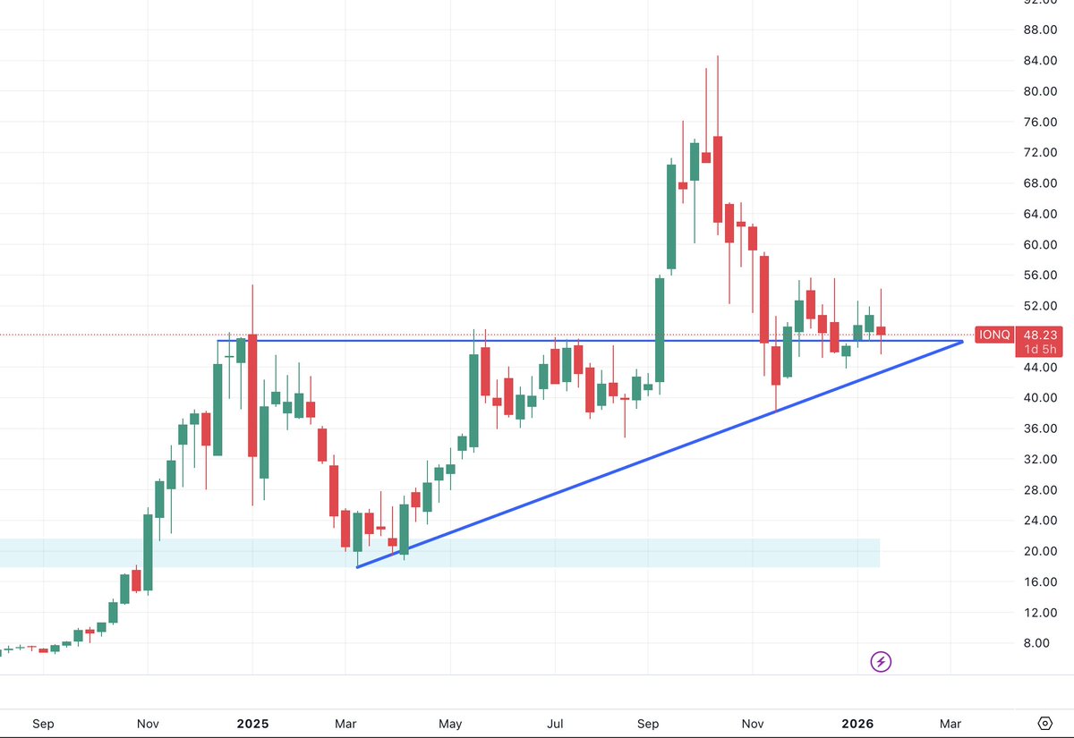Open chart settings gear icon
The image size is (1074, 738).
click(x=1044, y=723)
